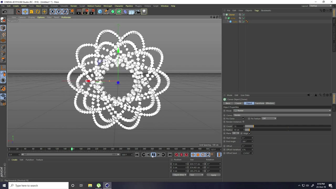
Task: Collapse the Array tree node
Action: (226, 18)
